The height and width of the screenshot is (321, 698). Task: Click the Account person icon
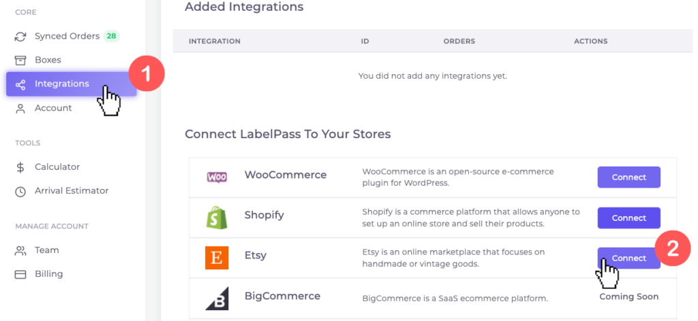click(20, 109)
